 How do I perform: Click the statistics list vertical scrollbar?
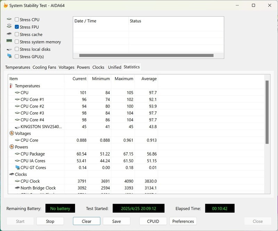click(267, 112)
